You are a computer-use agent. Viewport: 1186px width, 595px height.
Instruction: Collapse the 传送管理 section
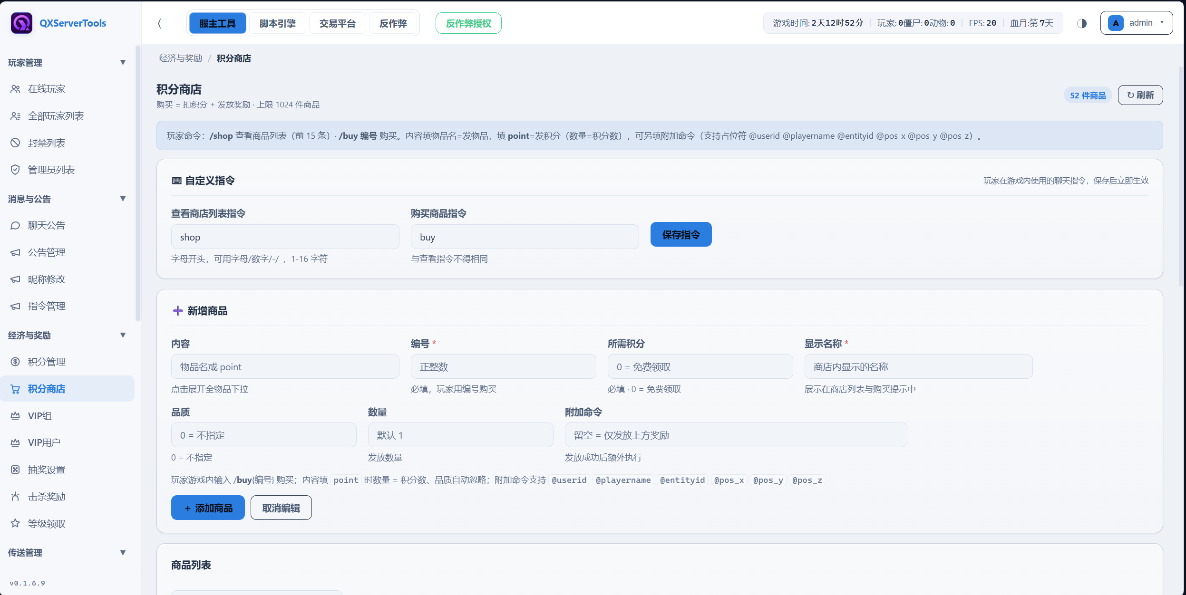pos(123,553)
